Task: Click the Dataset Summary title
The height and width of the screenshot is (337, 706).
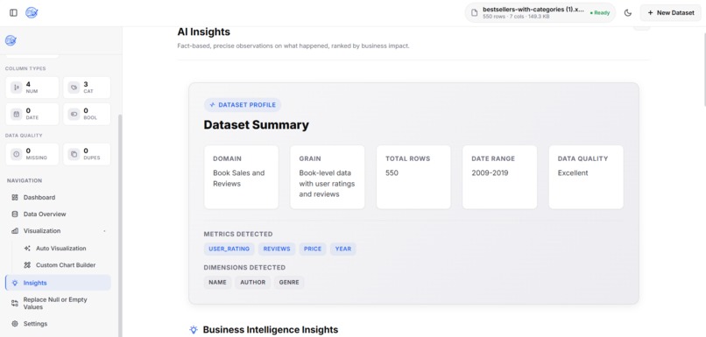Action: pyautogui.click(x=256, y=124)
